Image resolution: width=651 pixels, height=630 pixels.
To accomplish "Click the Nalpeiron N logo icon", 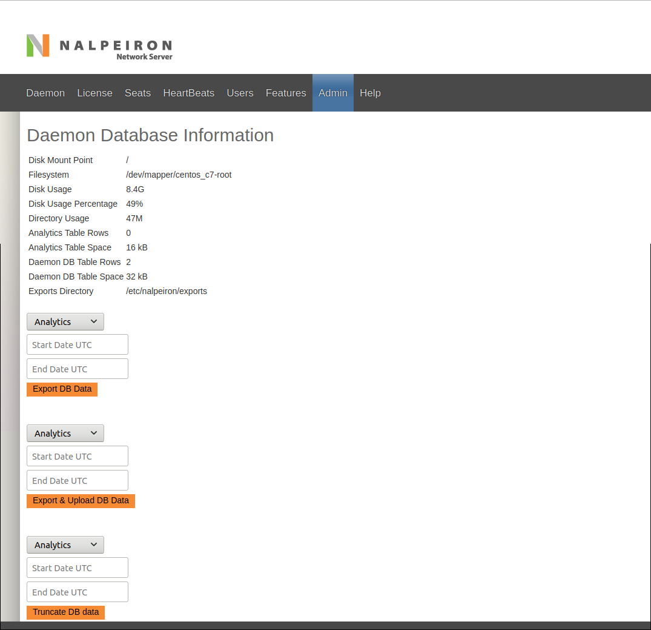I will (x=38, y=45).
